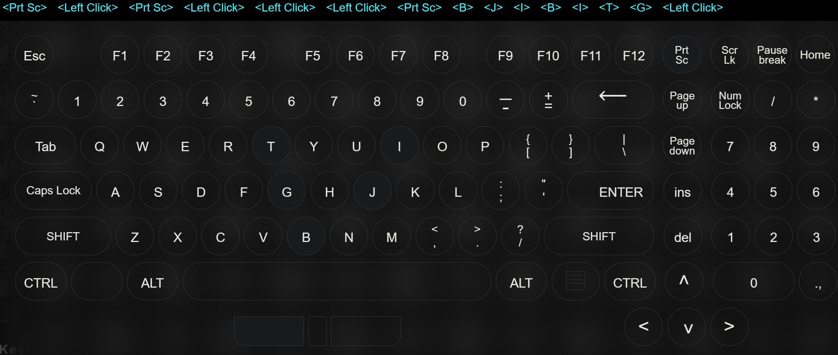Click the spacebar key
This screenshot has height=355, width=838.
pos(337,281)
